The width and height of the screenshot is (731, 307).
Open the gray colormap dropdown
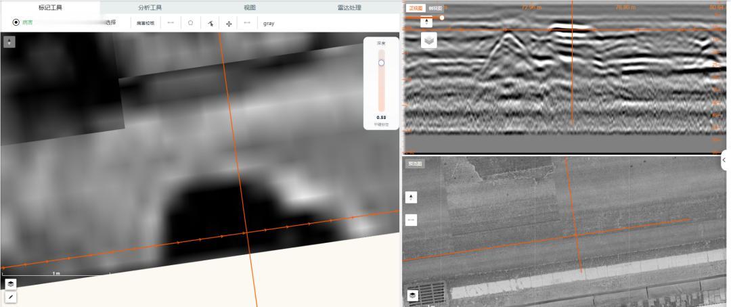coord(269,23)
